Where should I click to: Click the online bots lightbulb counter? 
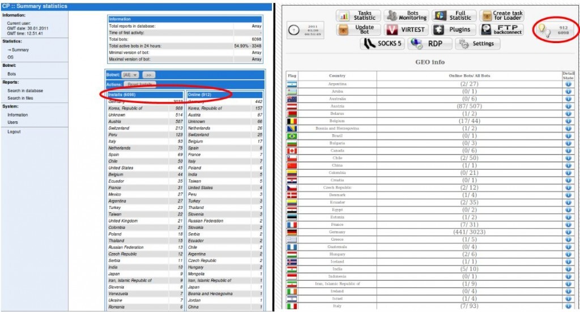pos(555,30)
